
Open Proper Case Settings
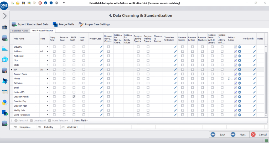tap(94, 24)
